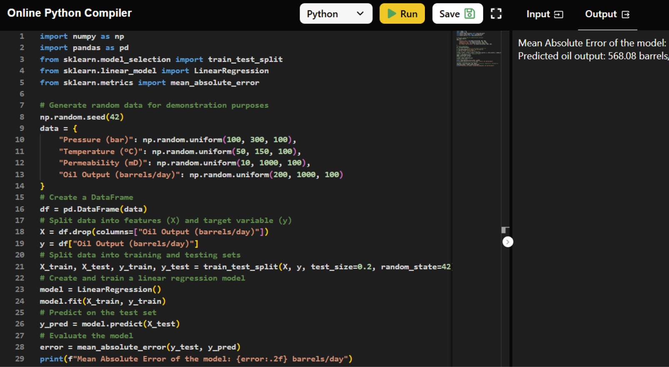Open the Python language dropdown

click(336, 14)
